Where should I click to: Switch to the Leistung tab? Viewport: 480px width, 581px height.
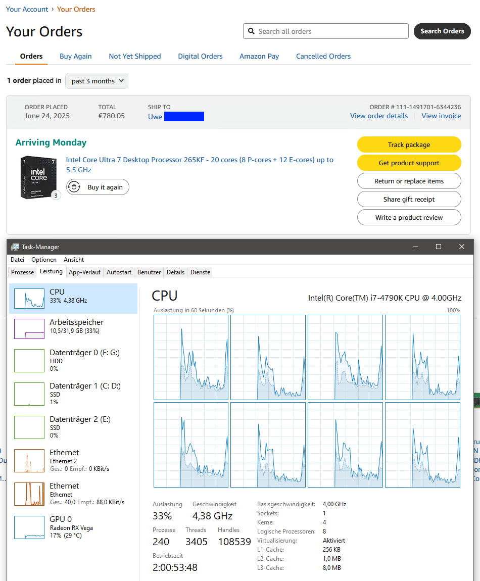click(51, 271)
